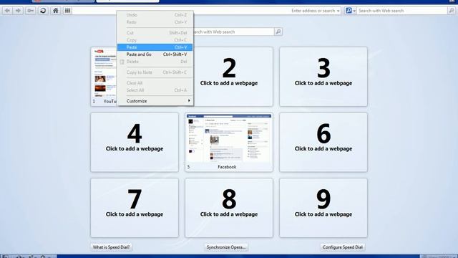Add a webpage to Speed Dial 8
This screenshot has width=458, height=258.
(x=229, y=208)
